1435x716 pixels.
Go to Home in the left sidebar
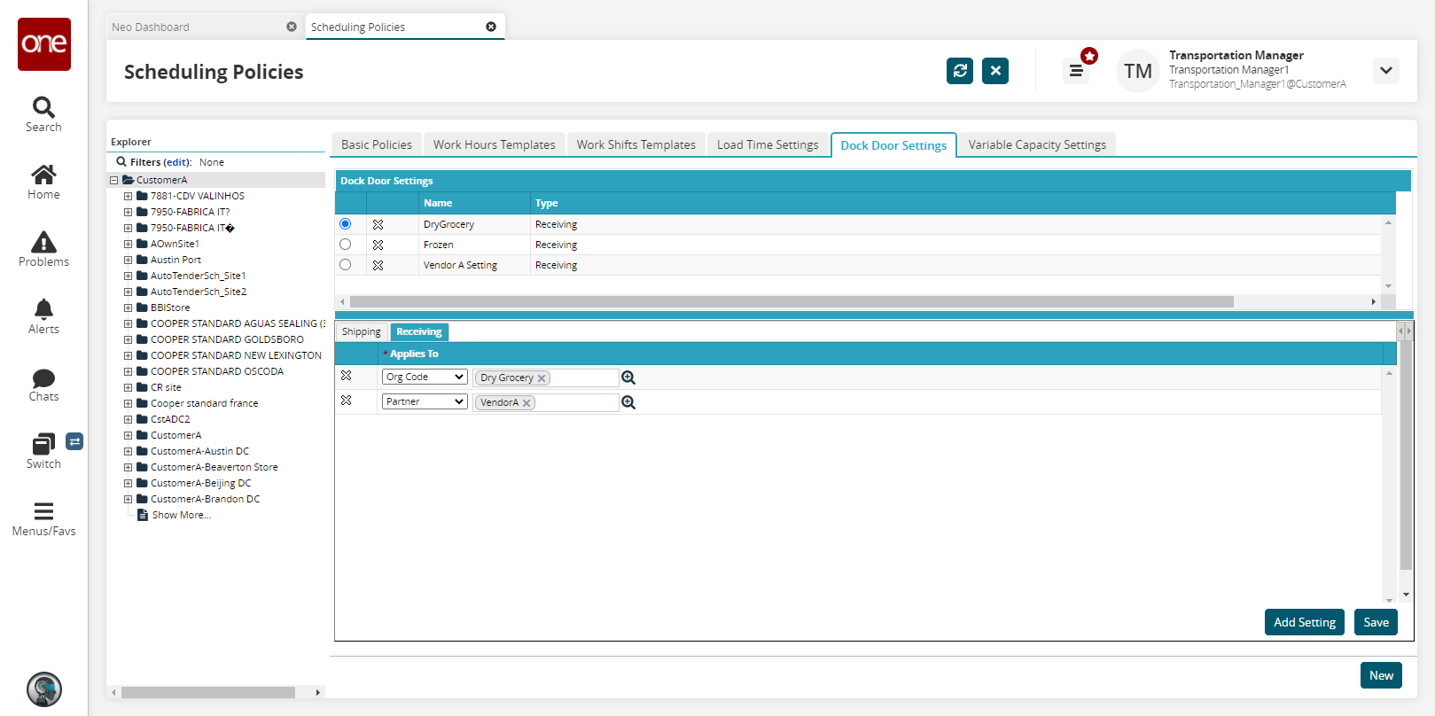click(43, 175)
